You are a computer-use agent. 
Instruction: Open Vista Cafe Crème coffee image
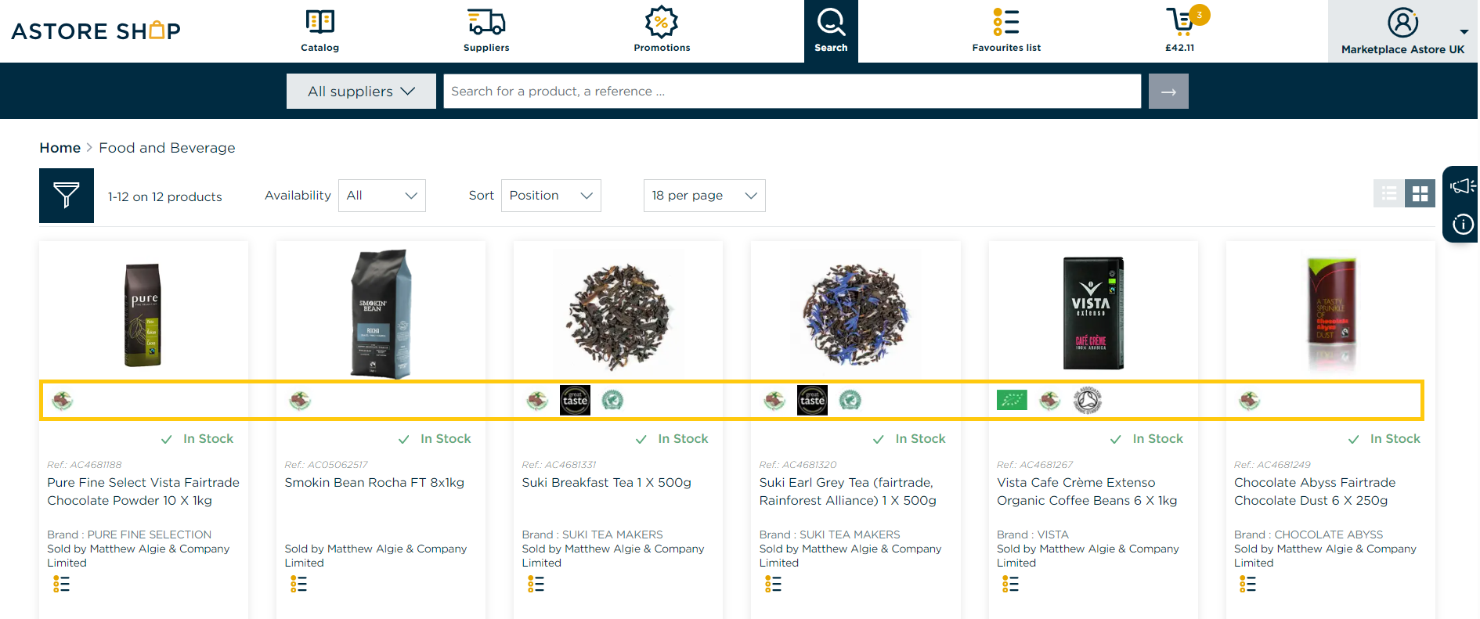(x=1093, y=313)
